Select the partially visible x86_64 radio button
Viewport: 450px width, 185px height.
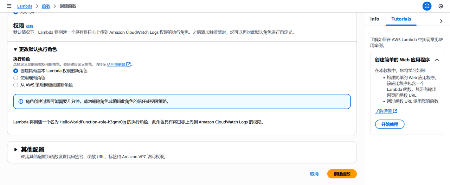coord(15,13)
